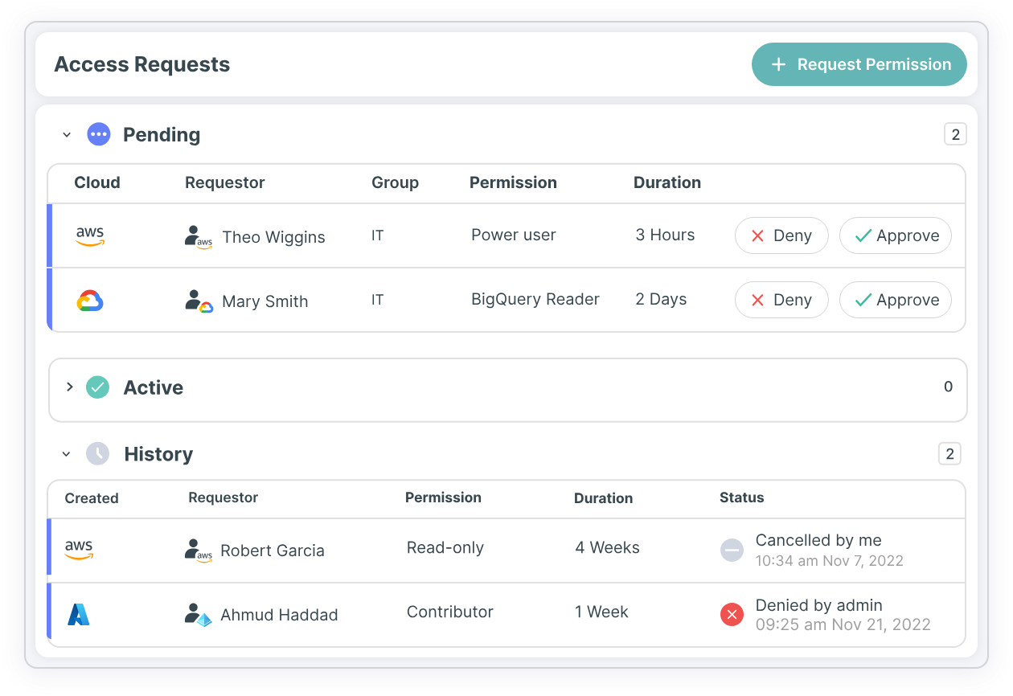Viewport: 1013px width, 696px height.
Task: Click the Pending table Requestor header
Action: click(225, 182)
